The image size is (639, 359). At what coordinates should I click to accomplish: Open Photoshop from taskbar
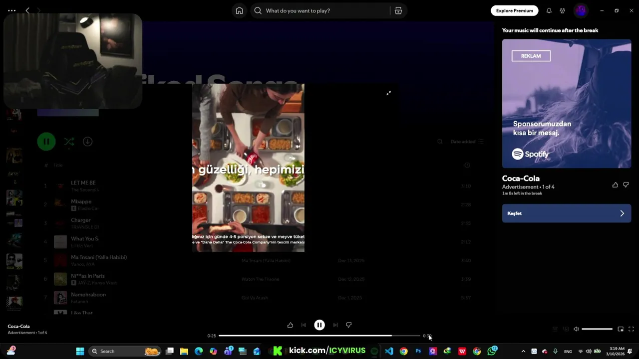pos(418,351)
